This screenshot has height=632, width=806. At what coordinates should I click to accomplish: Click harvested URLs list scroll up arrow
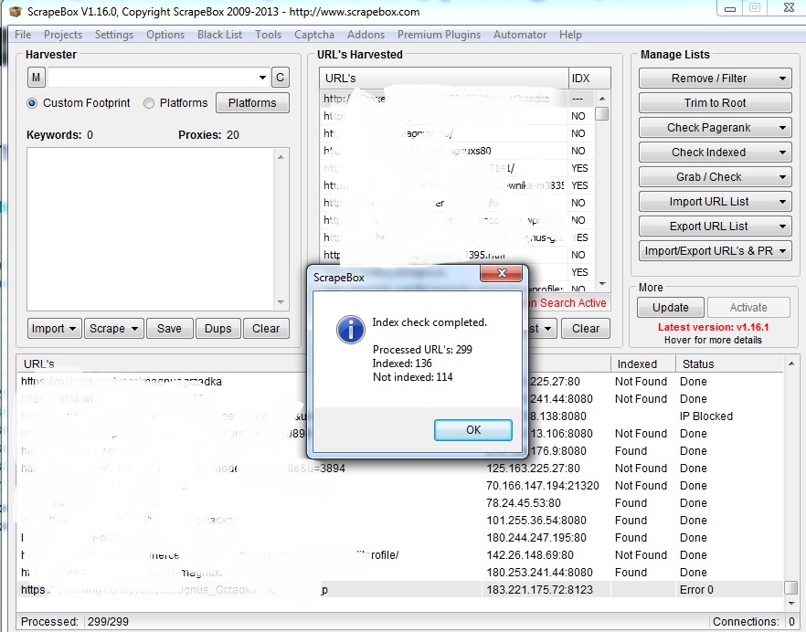[602, 98]
